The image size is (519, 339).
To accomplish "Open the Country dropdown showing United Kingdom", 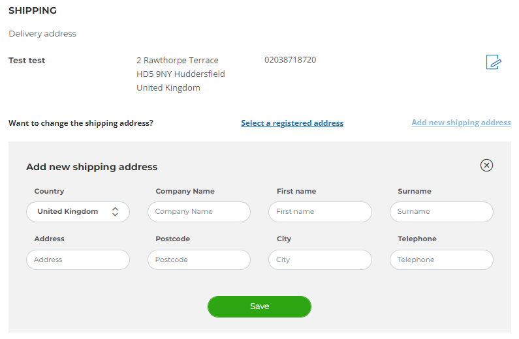I will pyautogui.click(x=78, y=212).
